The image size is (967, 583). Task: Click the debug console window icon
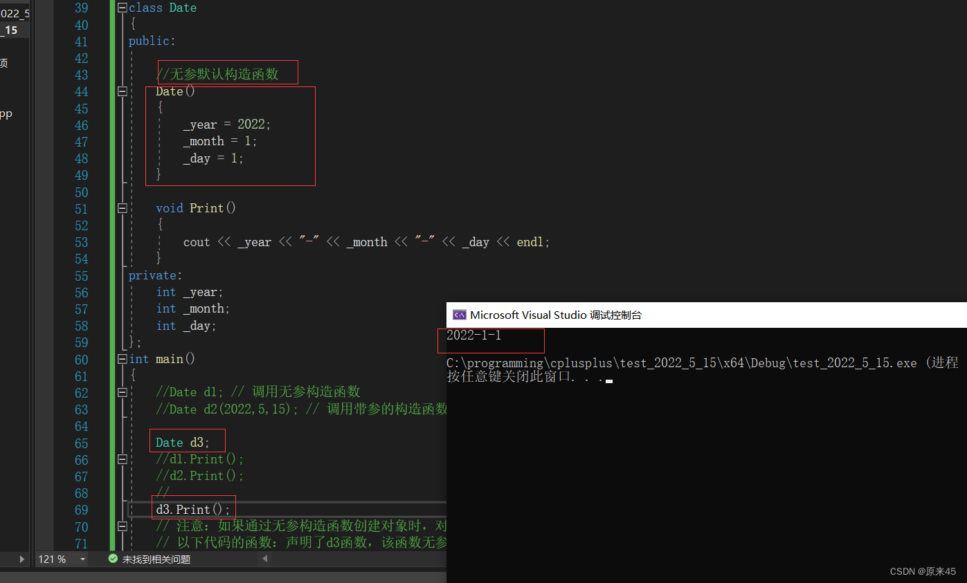(x=459, y=315)
